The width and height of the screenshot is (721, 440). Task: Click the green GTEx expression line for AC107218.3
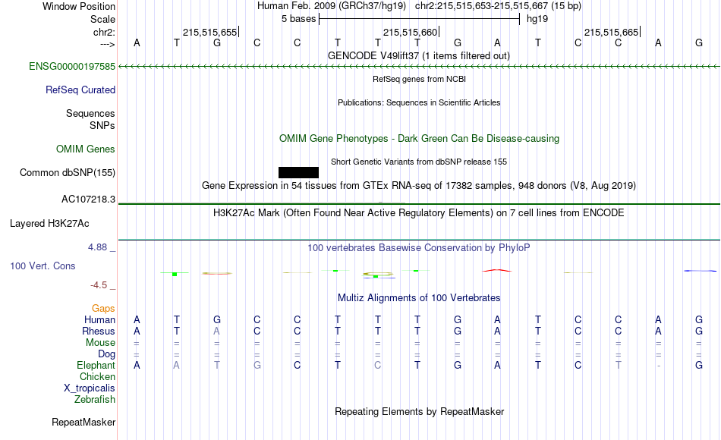[x=419, y=203]
